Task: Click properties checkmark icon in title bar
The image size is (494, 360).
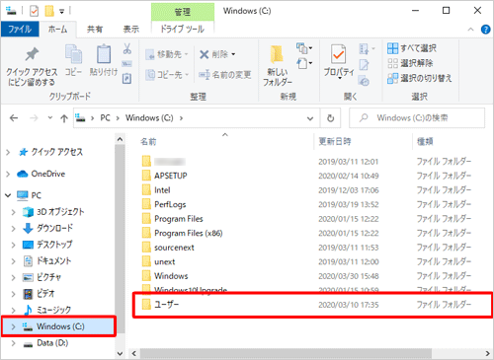Action: click(x=35, y=11)
